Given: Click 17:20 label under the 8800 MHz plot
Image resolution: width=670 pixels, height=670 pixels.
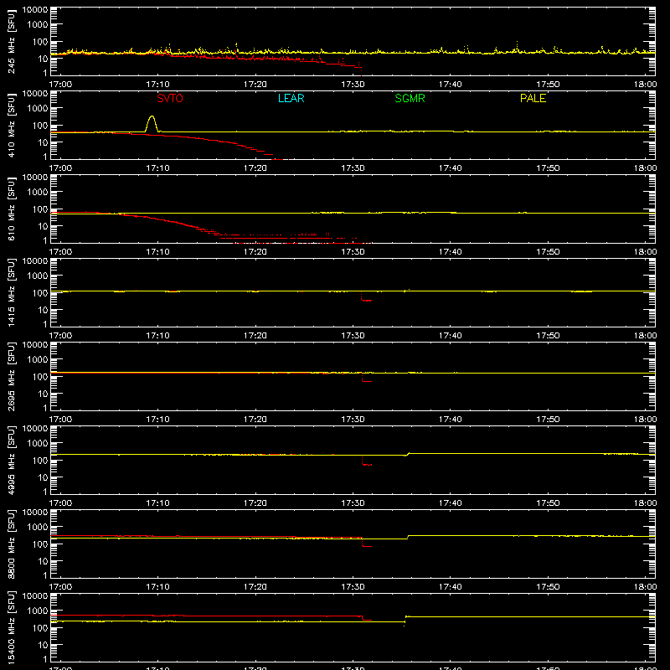Looking at the screenshot, I should tap(255, 587).
